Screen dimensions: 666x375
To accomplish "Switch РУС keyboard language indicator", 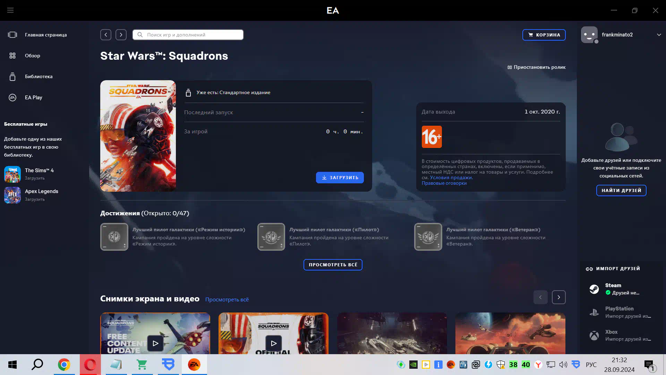I will pyautogui.click(x=591, y=365).
